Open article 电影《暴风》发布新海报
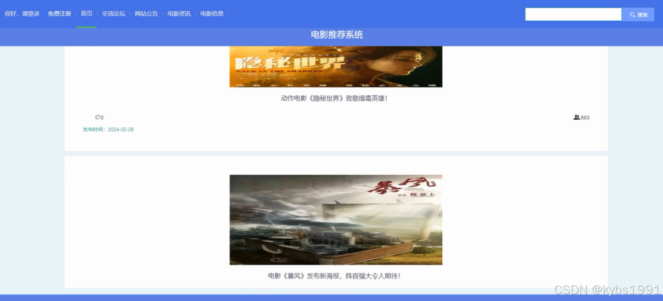Viewport: 663px width, 301px height. [x=334, y=276]
